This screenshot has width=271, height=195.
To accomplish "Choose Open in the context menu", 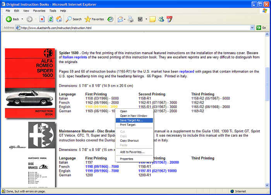I will click(x=134, y=111).
